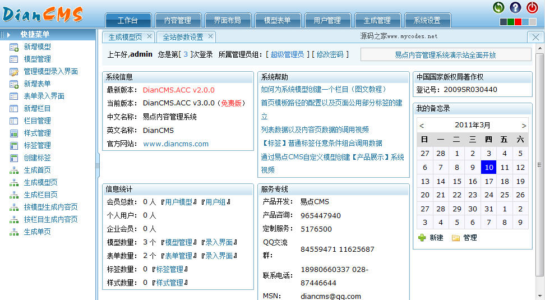The height and width of the screenshot is (300, 545).
Task: Click icon beside 样式管理
Action: (x=14, y=133)
